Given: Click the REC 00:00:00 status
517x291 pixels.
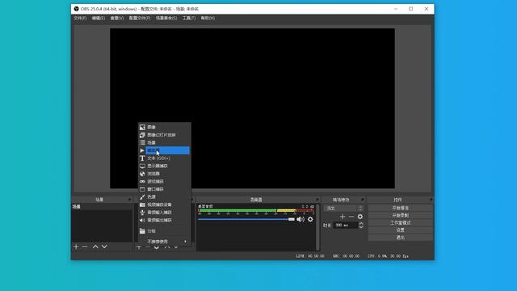Looking at the screenshot, I should 347,256.
